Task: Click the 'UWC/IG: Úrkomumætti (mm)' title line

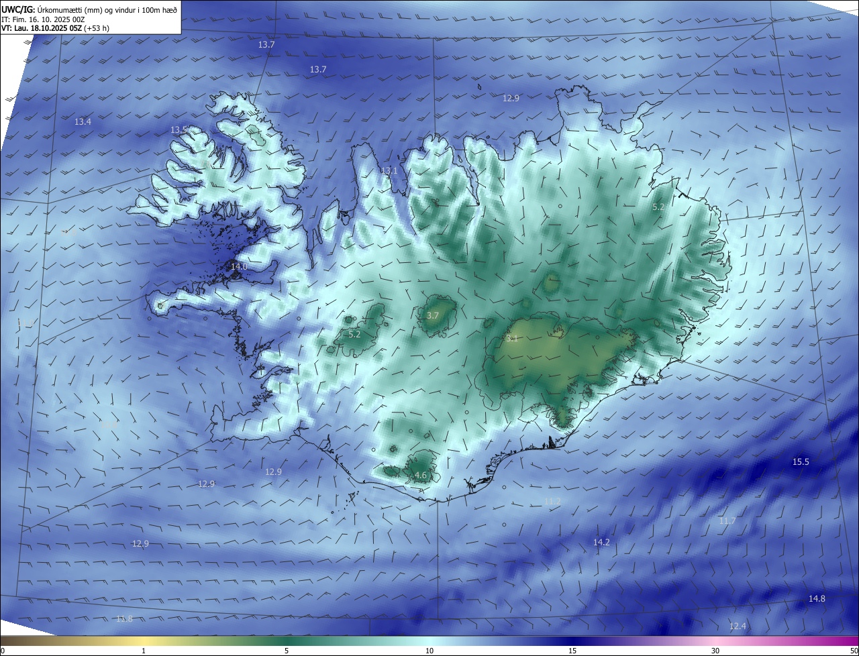Action: click(90, 9)
